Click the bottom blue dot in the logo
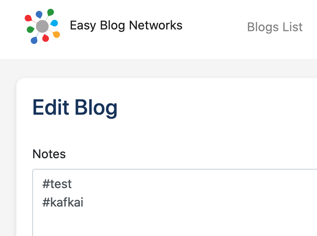This screenshot has height=236, width=317. pyautogui.click(x=34, y=40)
